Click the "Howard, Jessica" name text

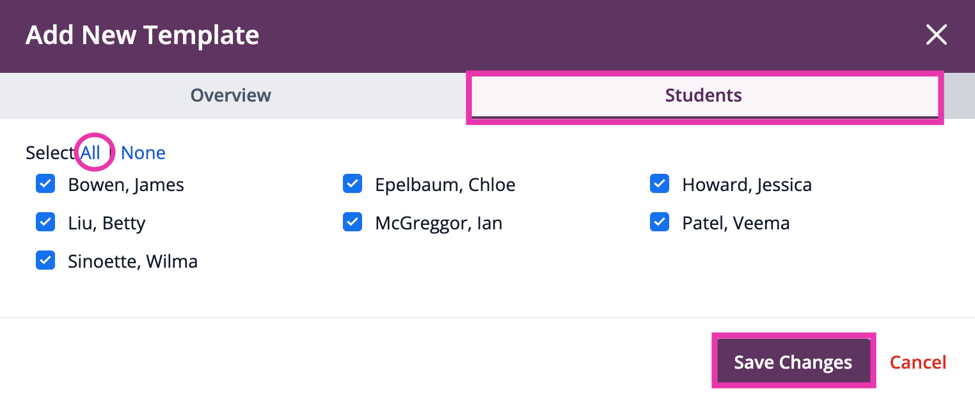pos(747,185)
